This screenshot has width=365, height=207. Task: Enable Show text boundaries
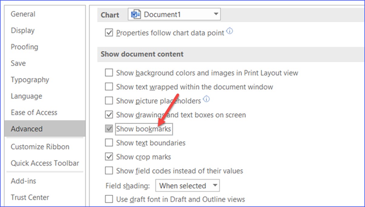109,143
